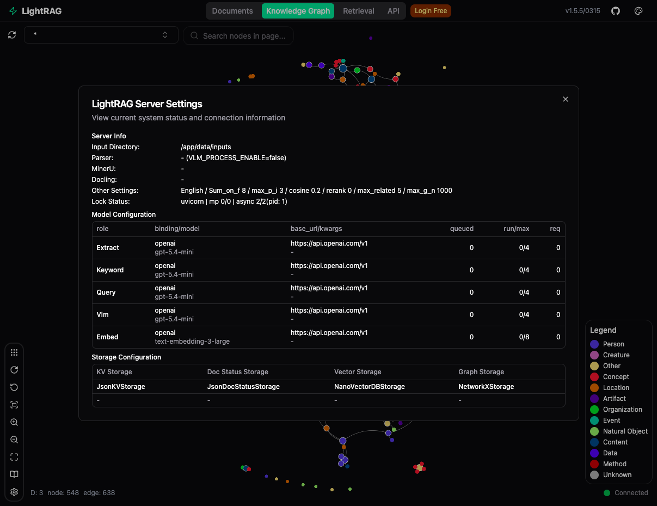Viewport: 657px width, 506px height.
Task: Click the Graph Storage column header
Action: 481,372
